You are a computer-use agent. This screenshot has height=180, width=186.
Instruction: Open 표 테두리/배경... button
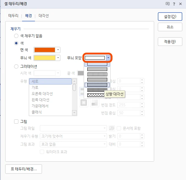[x=24, y=169]
